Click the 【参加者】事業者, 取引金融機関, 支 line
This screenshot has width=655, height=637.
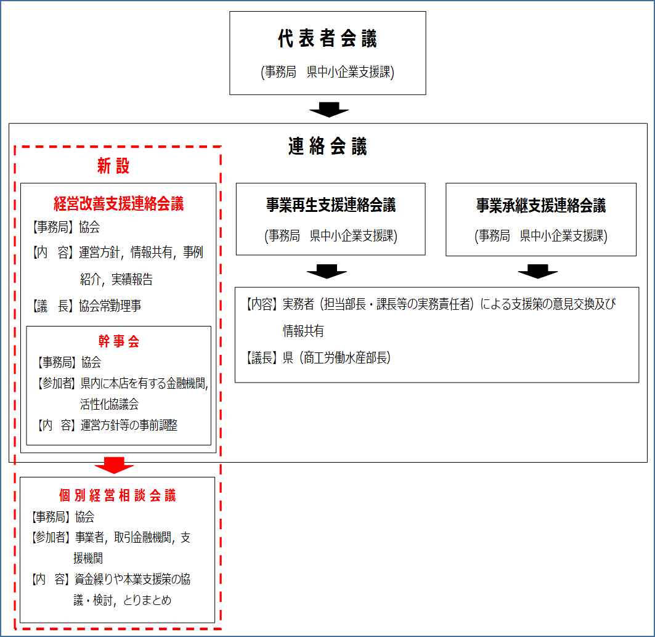[x=111, y=537]
